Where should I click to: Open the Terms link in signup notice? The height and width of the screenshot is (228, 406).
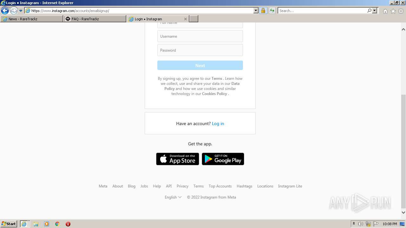pos(217,79)
